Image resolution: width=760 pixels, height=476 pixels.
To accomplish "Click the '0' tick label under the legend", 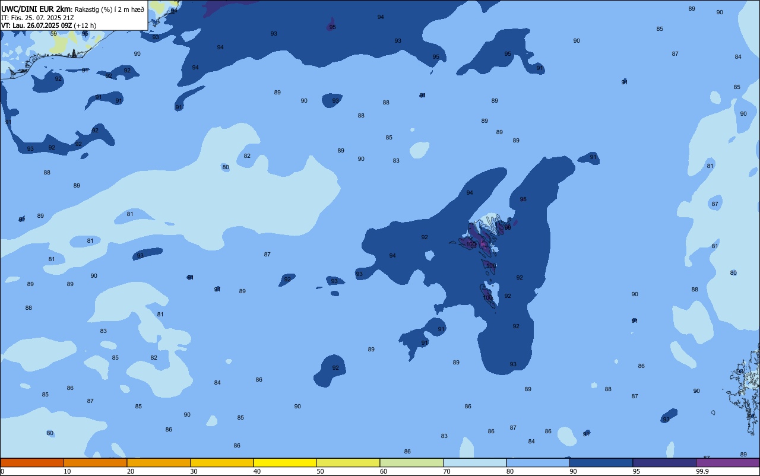I will pos(2,471).
